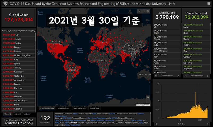Go to next panel right of Global Recovered label
This screenshot has height=127, width=213.
point(208,76)
